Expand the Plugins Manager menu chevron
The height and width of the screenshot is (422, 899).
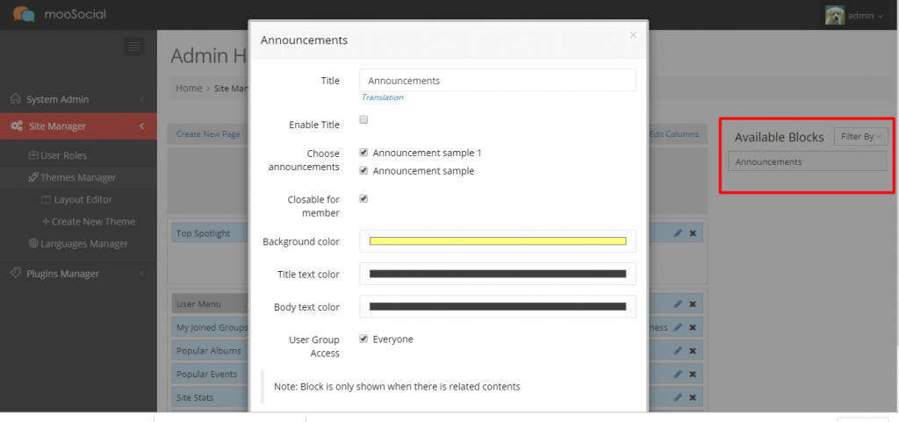click(x=141, y=274)
